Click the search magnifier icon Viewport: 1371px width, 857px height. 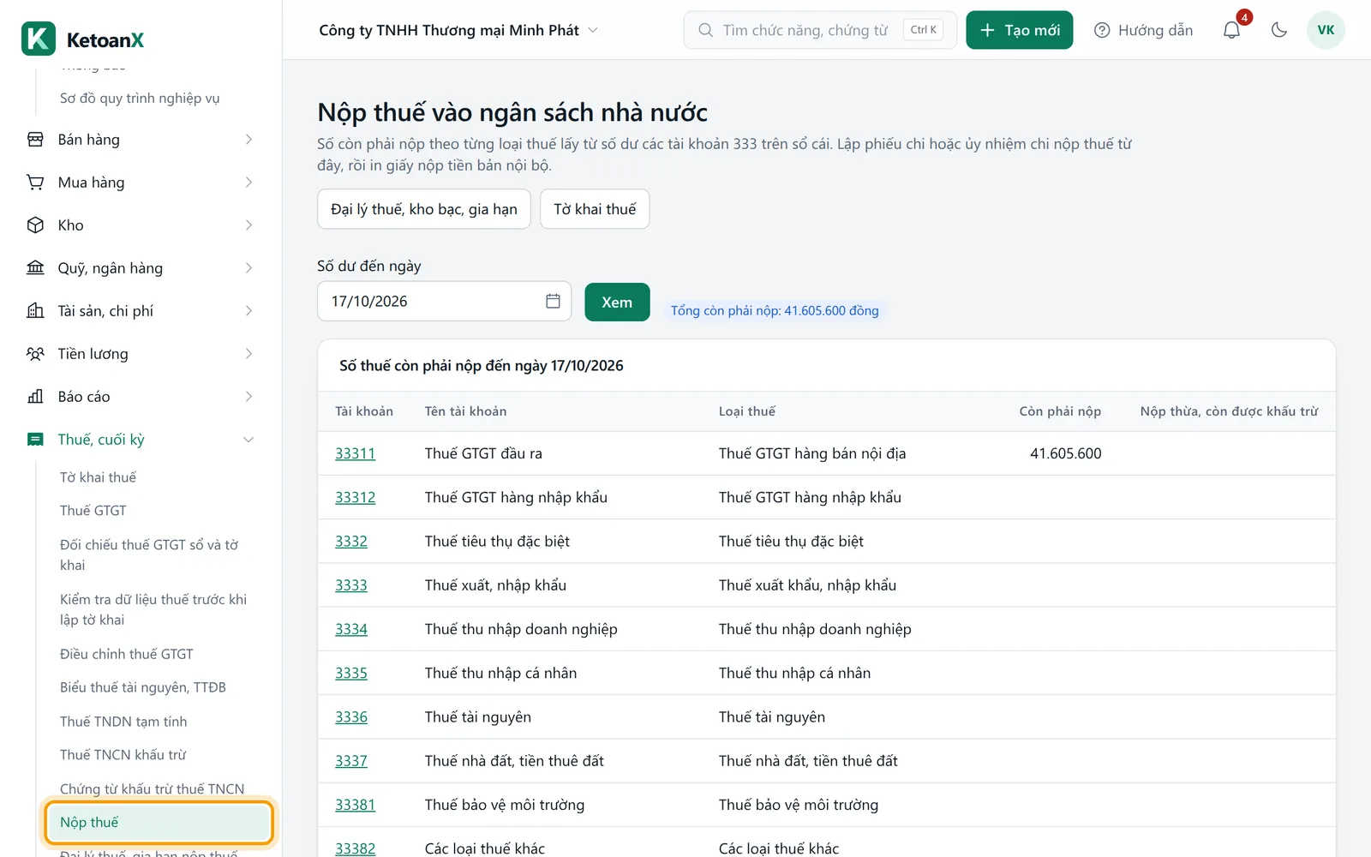705,30
